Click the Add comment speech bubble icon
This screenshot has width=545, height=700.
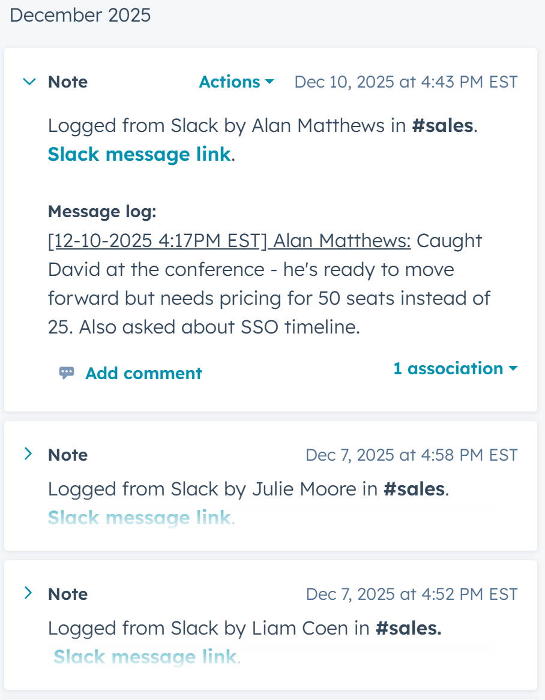click(x=67, y=373)
